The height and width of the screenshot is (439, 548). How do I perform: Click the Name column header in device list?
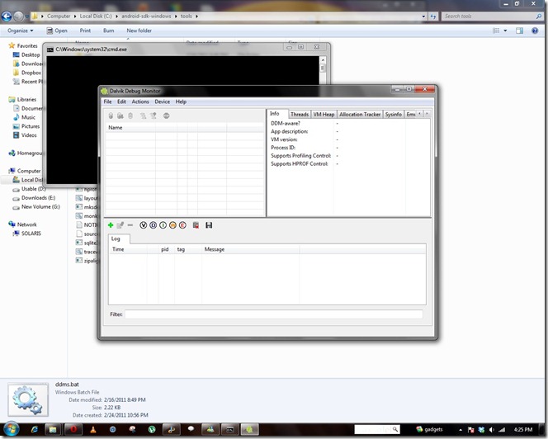130,128
